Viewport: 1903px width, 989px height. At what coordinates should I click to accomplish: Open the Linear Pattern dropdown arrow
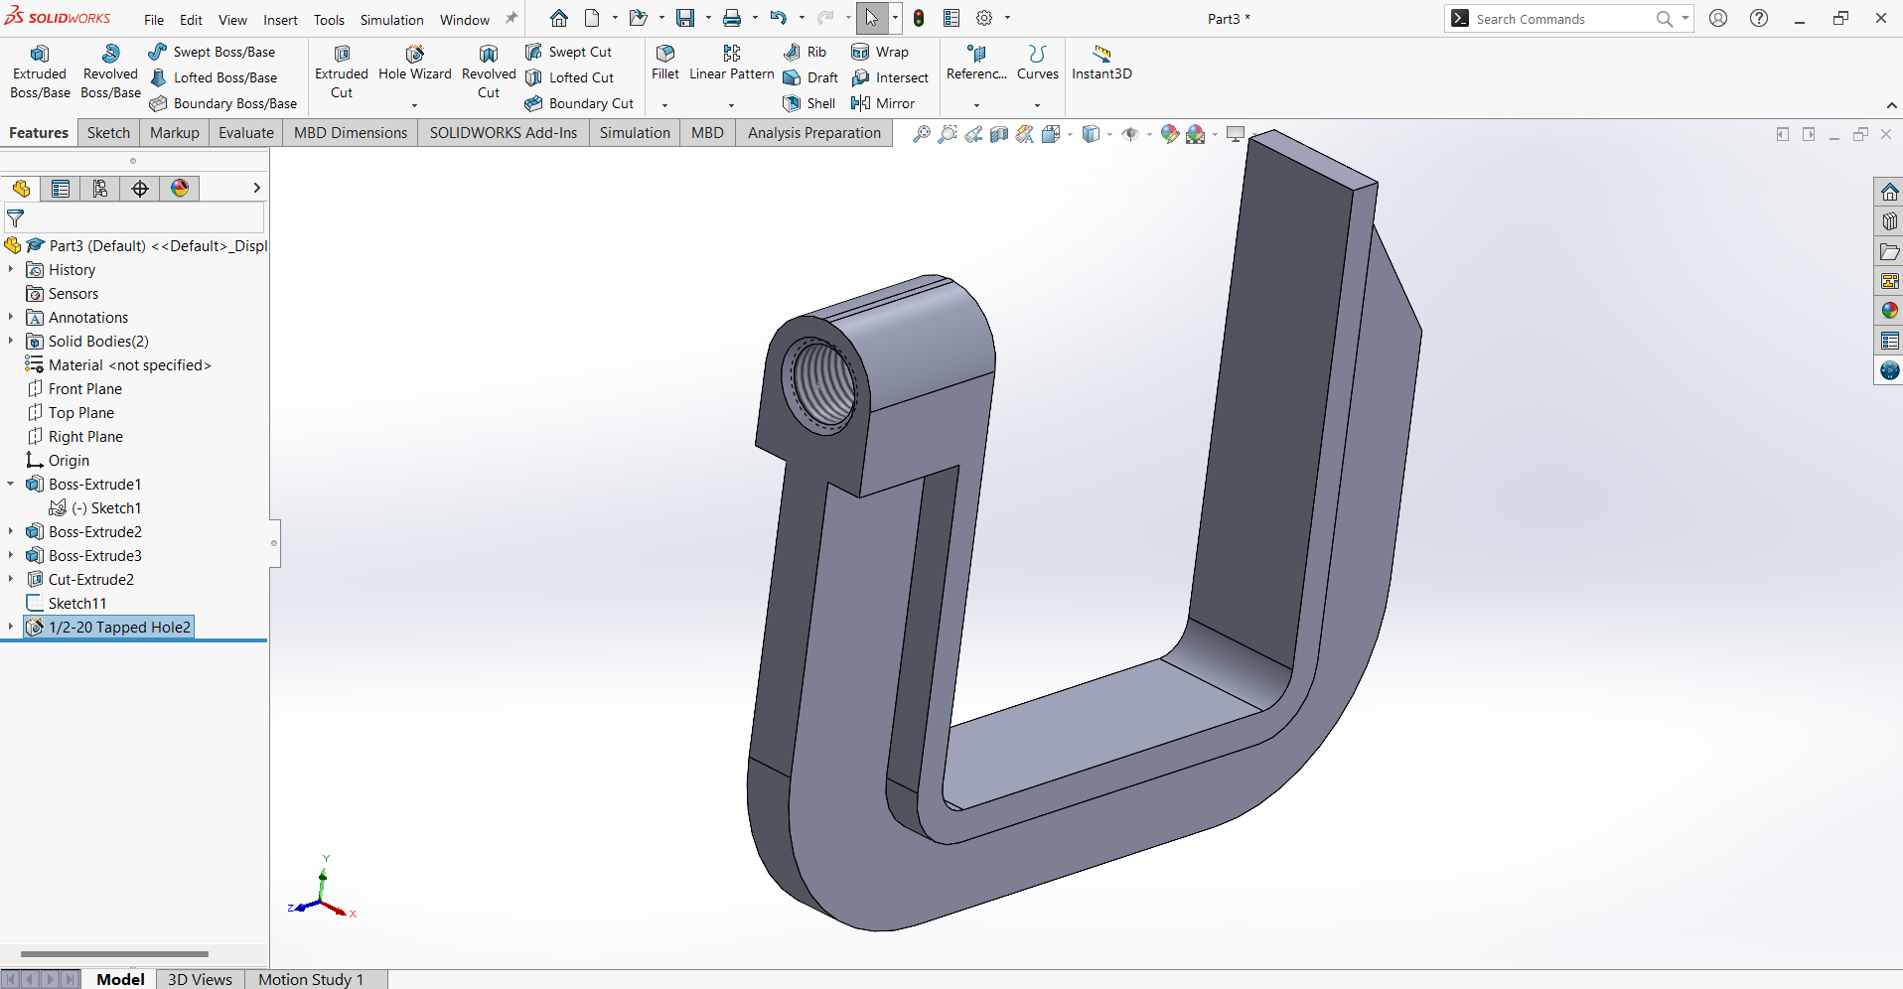coord(731,104)
